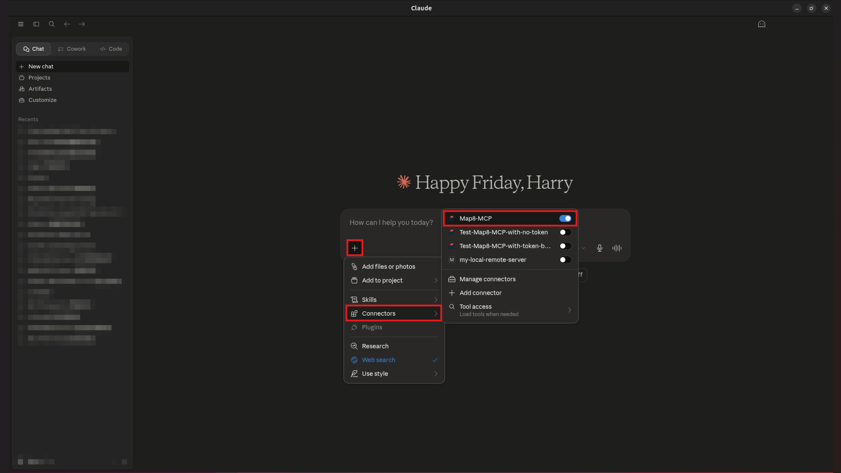This screenshot has width=841, height=473.
Task: Click the Connectors grid icon in menu
Action: [354, 313]
